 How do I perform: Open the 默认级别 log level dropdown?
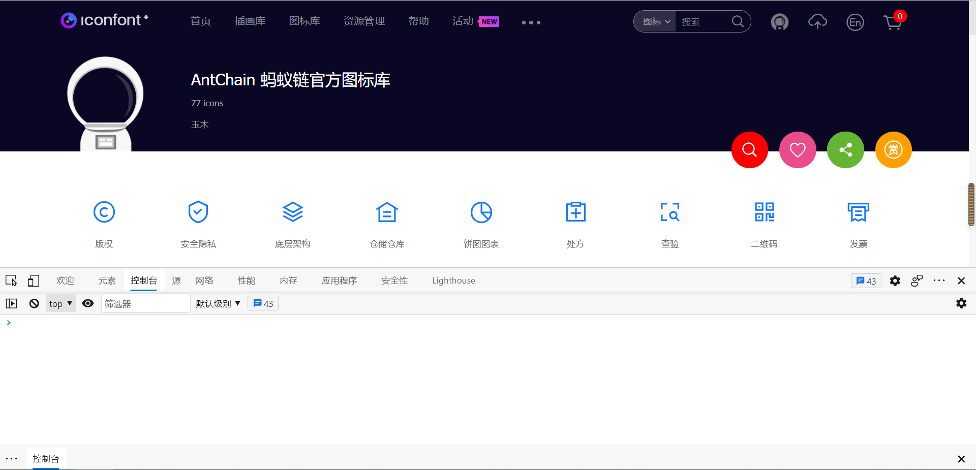(x=218, y=304)
